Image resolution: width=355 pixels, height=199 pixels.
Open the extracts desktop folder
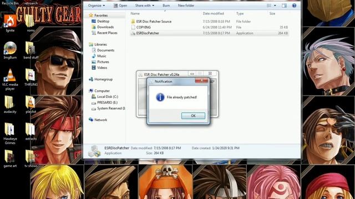(x=31, y=132)
